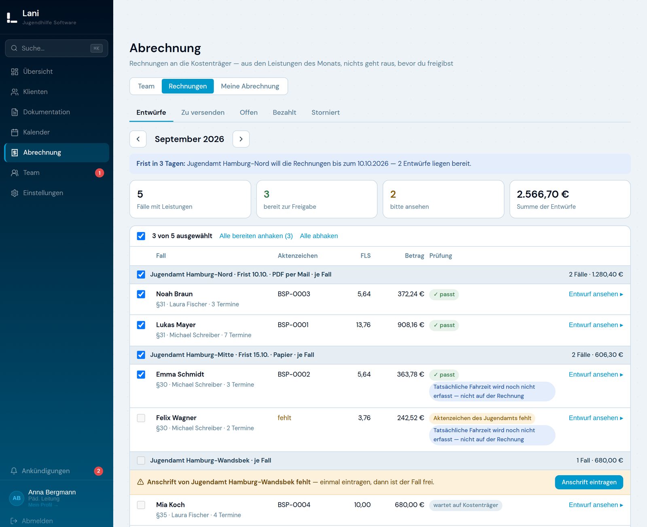
Task: Open Dokumentation from the sidebar
Action: point(57,112)
